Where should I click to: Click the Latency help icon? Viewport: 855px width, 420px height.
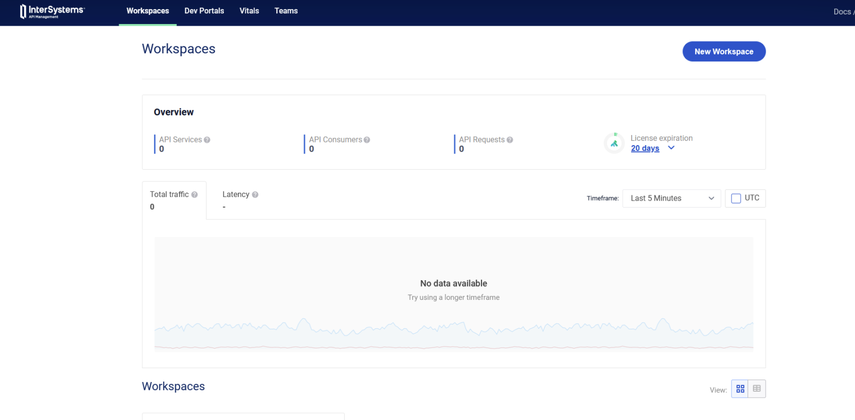(255, 195)
